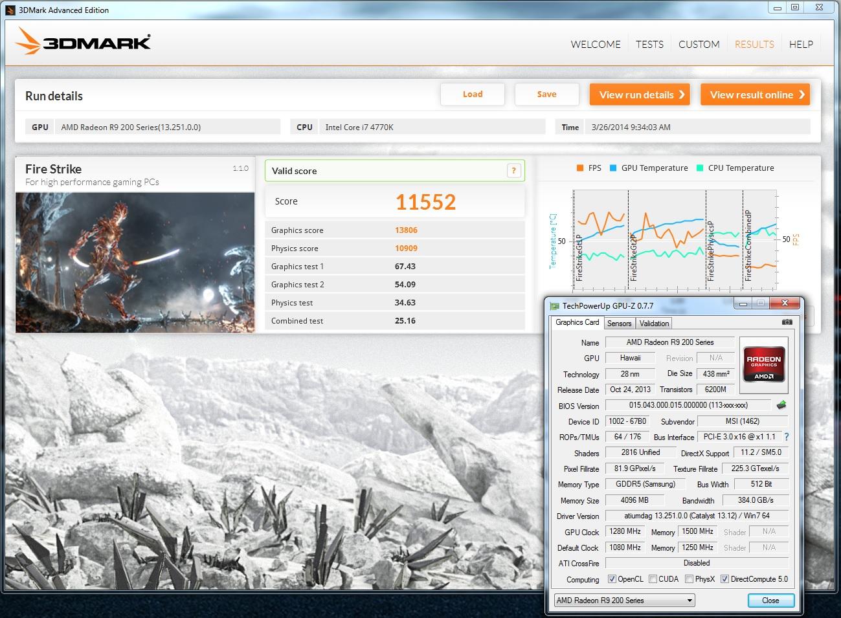Toggle the CPU Temperature green legend marker
The width and height of the screenshot is (841, 618).
coord(700,168)
